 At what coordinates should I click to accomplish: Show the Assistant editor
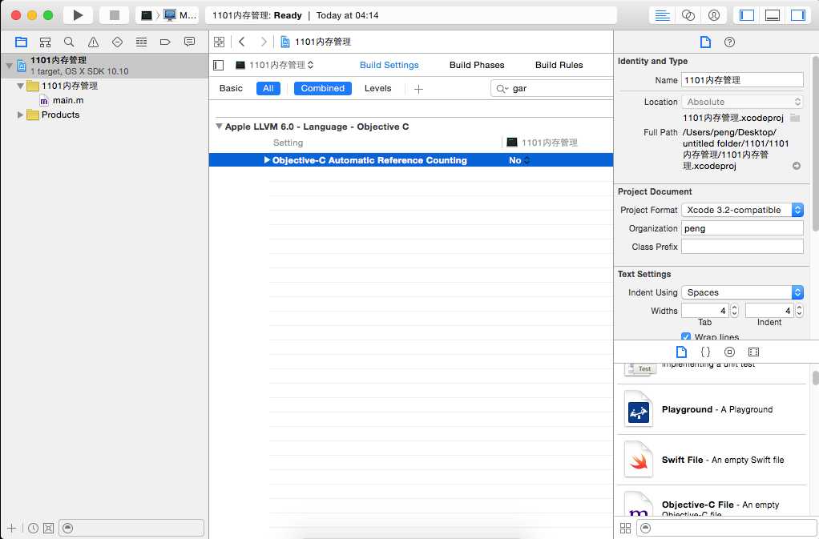tap(688, 15)
